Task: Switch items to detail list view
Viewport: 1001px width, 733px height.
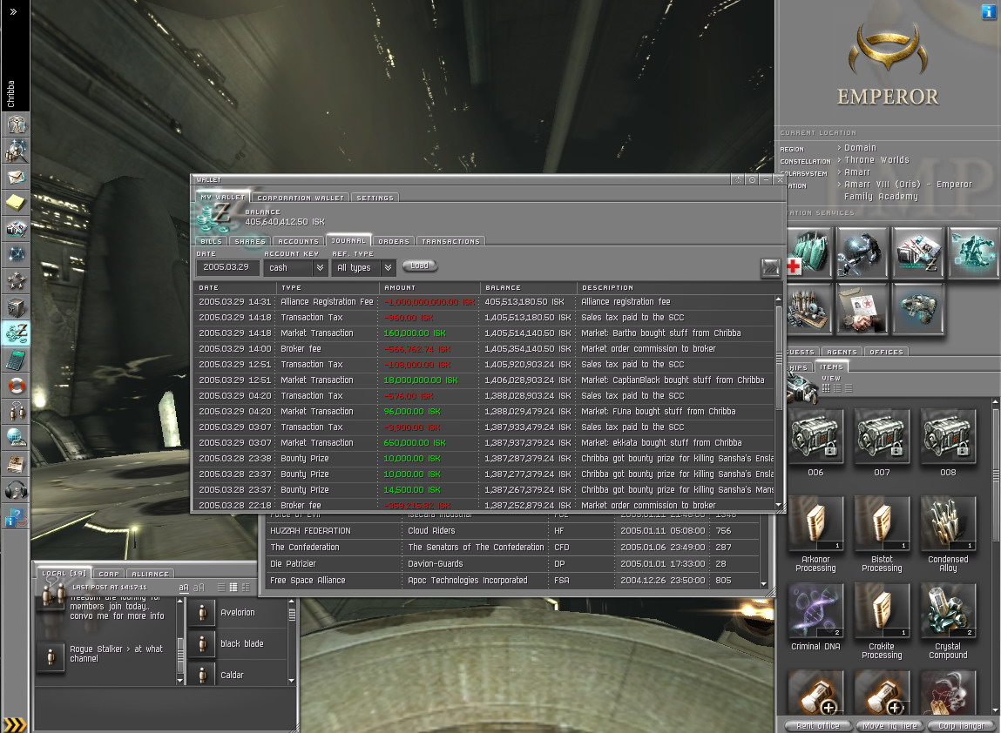Action: tap(837, 388)
